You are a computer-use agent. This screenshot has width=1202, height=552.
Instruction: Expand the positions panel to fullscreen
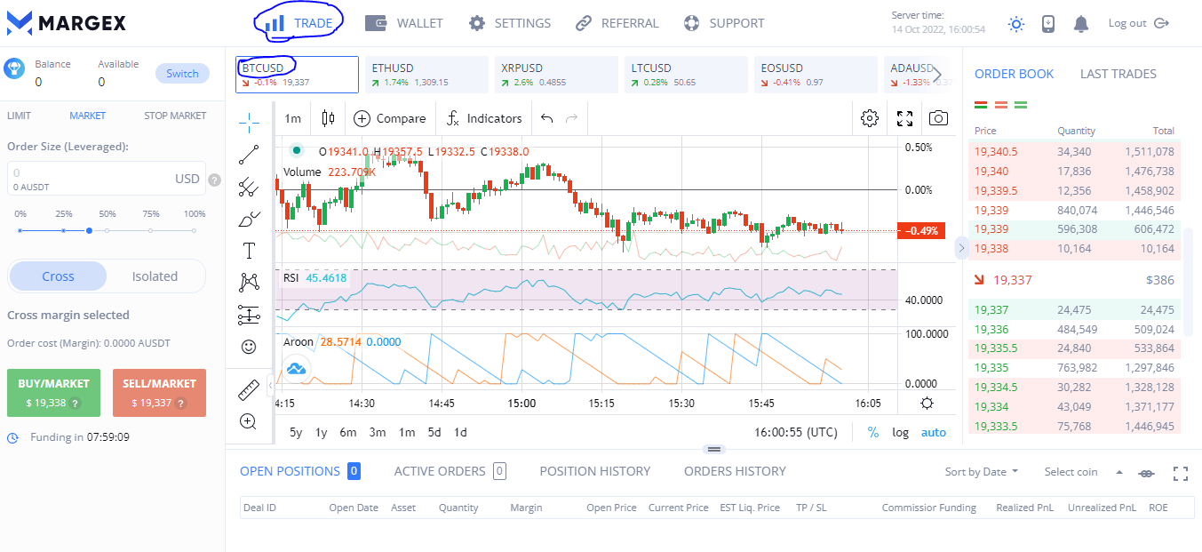tap(1181, 473)
